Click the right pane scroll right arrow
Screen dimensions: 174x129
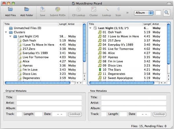(165, 83)
